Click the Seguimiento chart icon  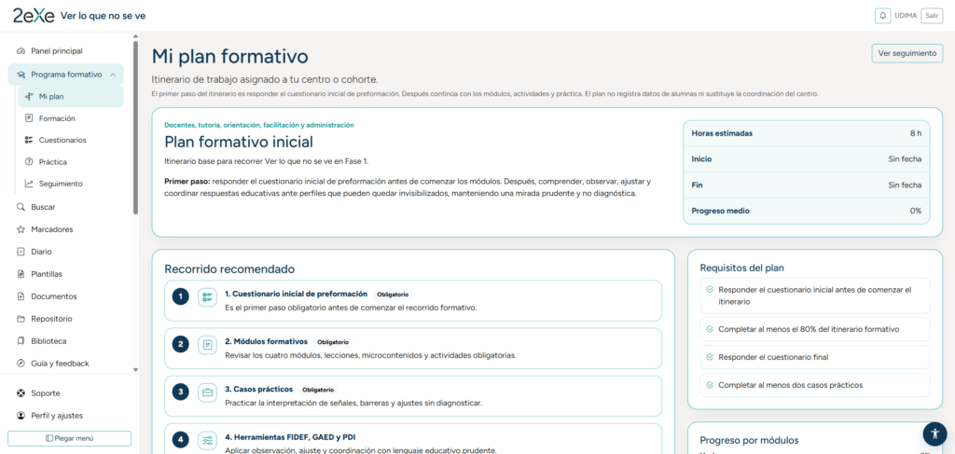29,183
